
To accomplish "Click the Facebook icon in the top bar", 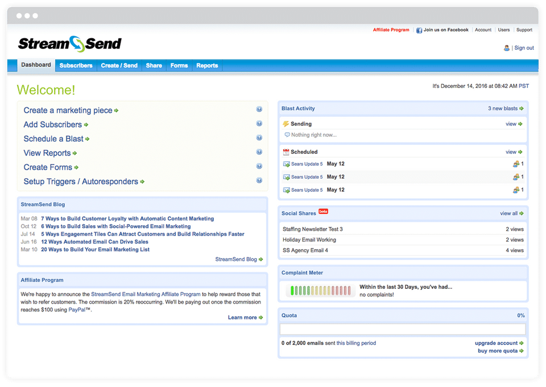I will (x=419, y=30).
